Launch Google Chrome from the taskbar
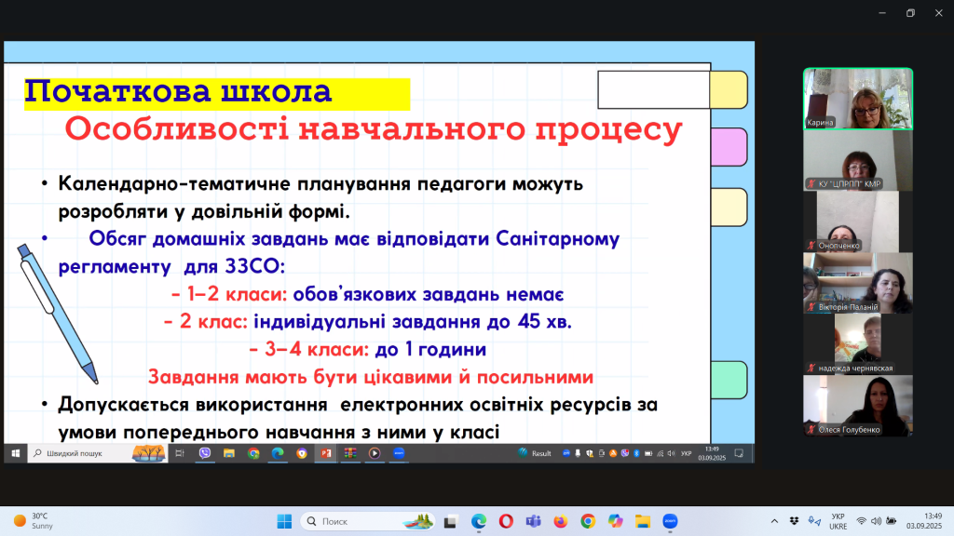This screenshot has height=536, width=954. 588,521
